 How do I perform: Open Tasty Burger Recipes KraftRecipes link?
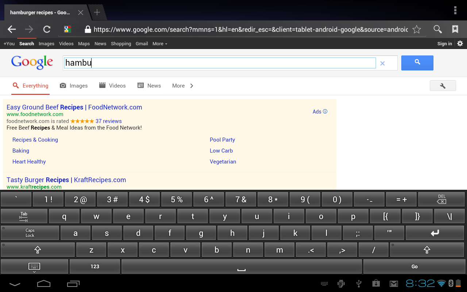(66, 180)
